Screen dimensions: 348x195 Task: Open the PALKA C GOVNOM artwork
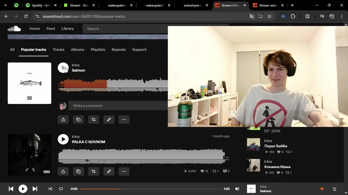pos(29,155)
